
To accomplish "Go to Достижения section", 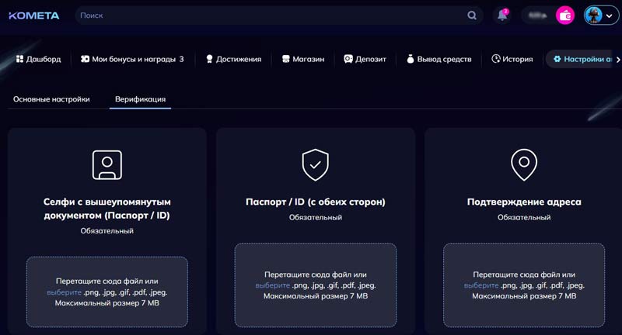I will [x=233, y=59].
